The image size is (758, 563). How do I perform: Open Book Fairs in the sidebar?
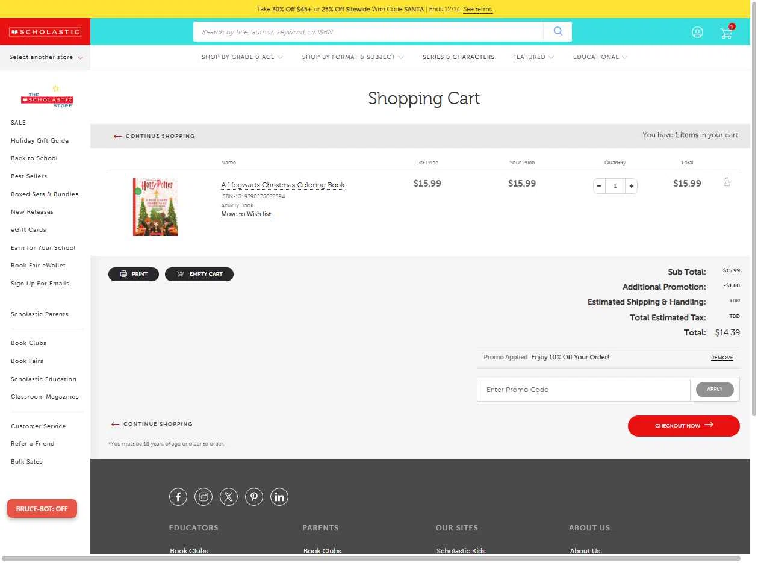(x=27, y=361)
